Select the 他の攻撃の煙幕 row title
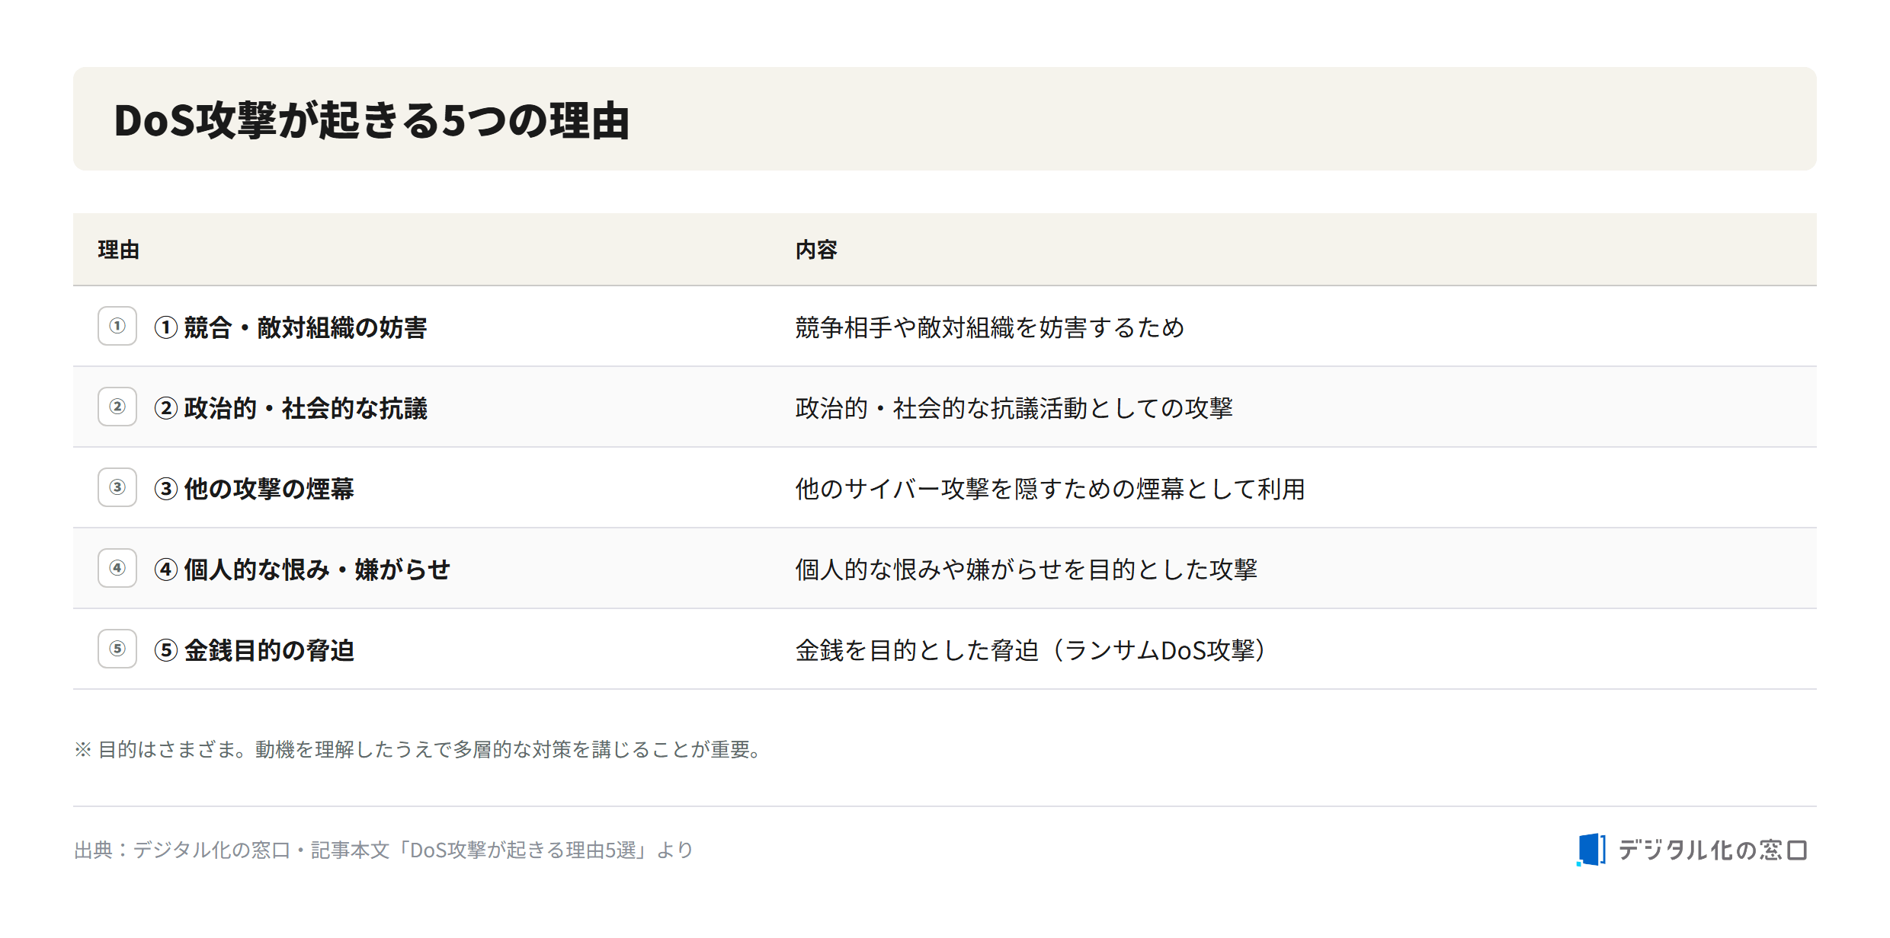 [254, 489]
